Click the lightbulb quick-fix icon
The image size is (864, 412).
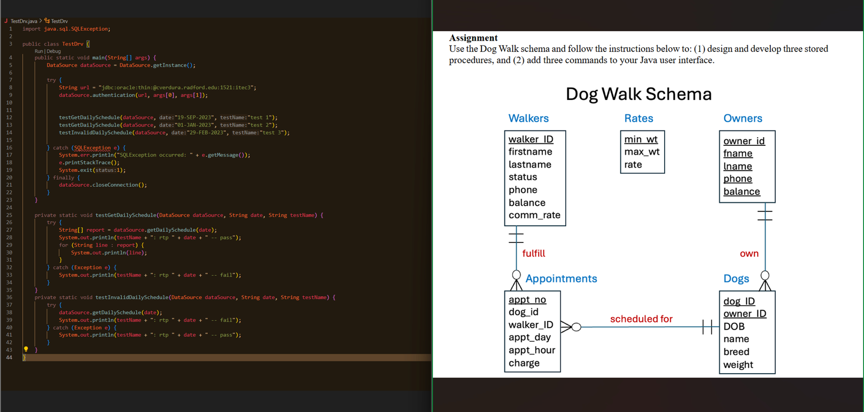26,349
